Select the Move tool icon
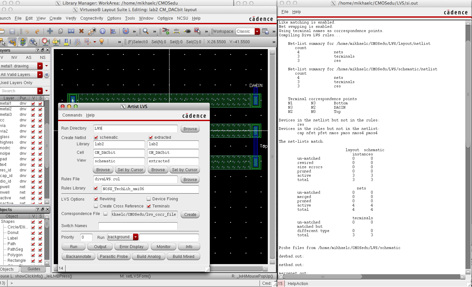Screen dimensions: 472x287 50,31
